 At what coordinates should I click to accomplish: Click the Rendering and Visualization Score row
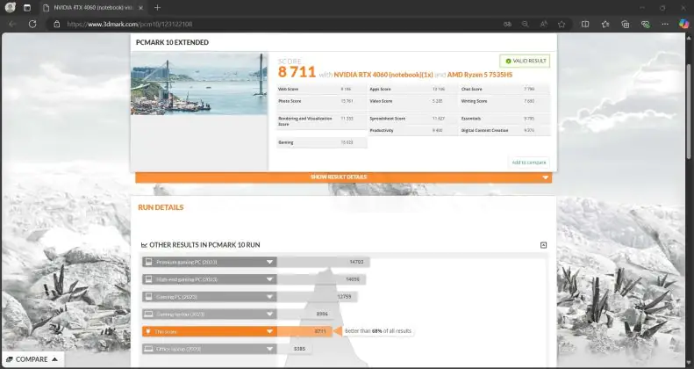click(x=322, y=121)
